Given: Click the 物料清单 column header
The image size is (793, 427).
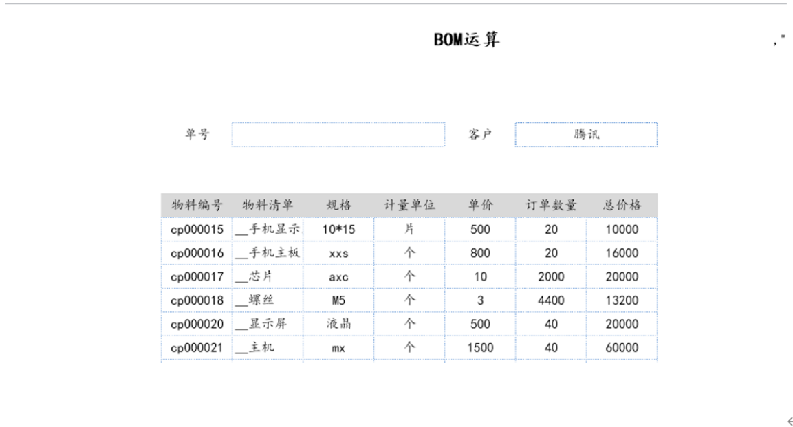Looking at the screenshot, I should pyautogui.click(x=268, y=205).
